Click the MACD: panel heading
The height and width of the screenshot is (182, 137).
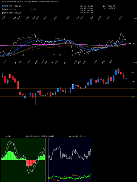[x=8, y=136]
